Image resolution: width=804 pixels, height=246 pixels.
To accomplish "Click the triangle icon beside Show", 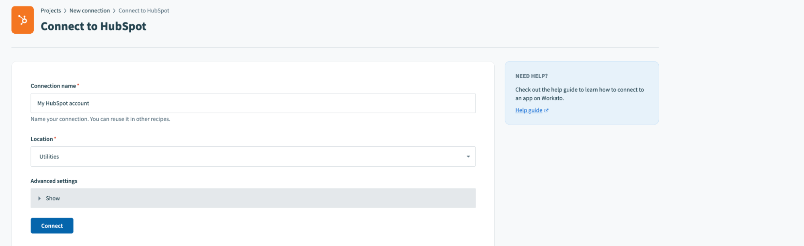I will point(39,198).
